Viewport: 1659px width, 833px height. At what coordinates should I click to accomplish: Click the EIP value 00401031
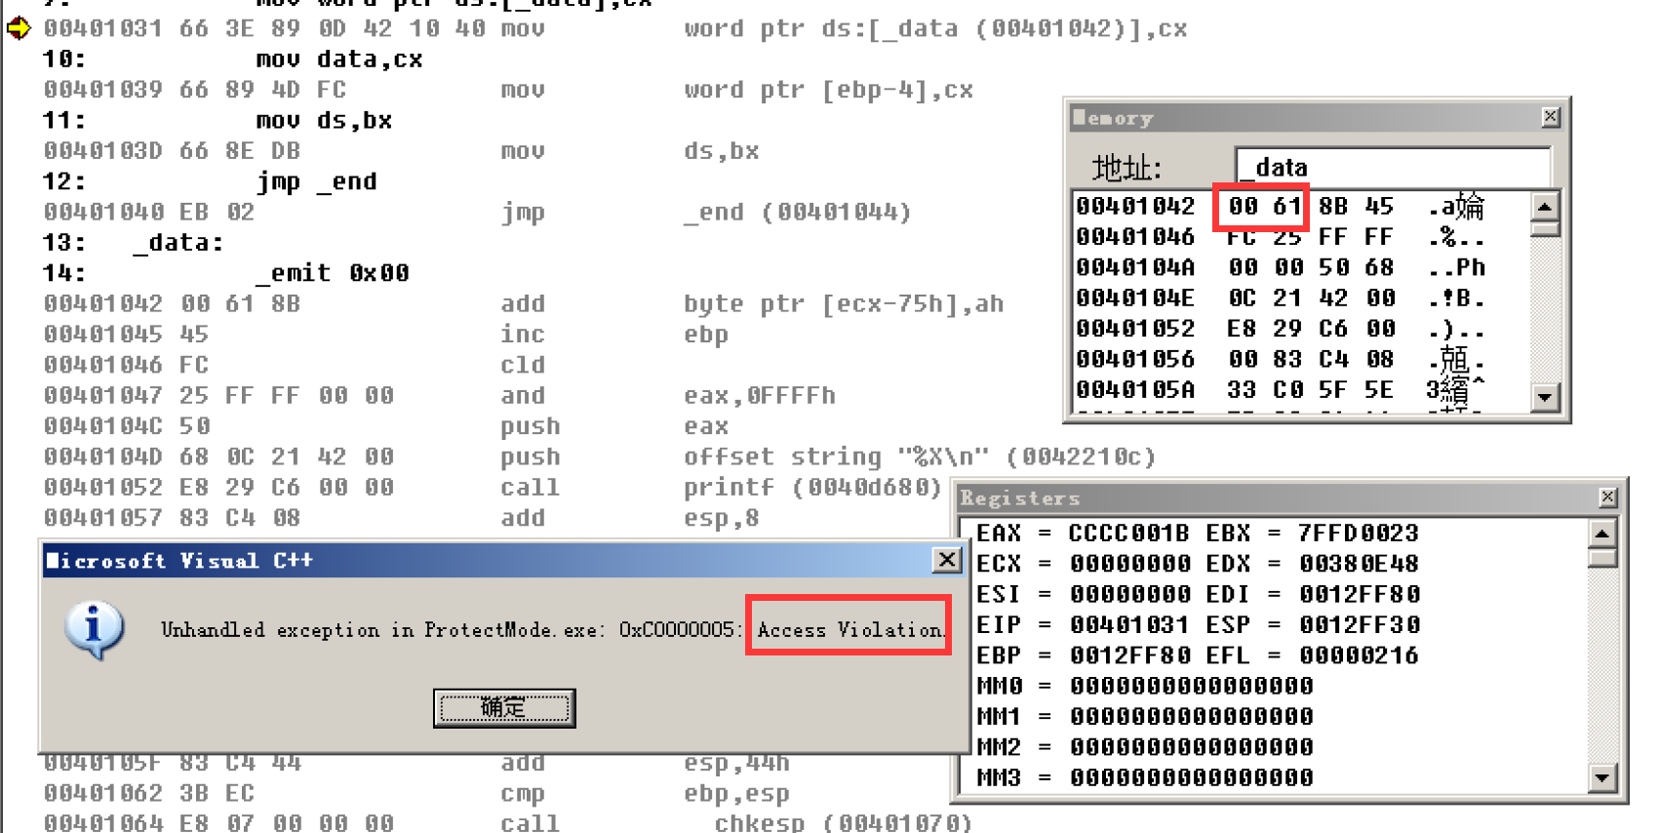tap(1128, 624)
